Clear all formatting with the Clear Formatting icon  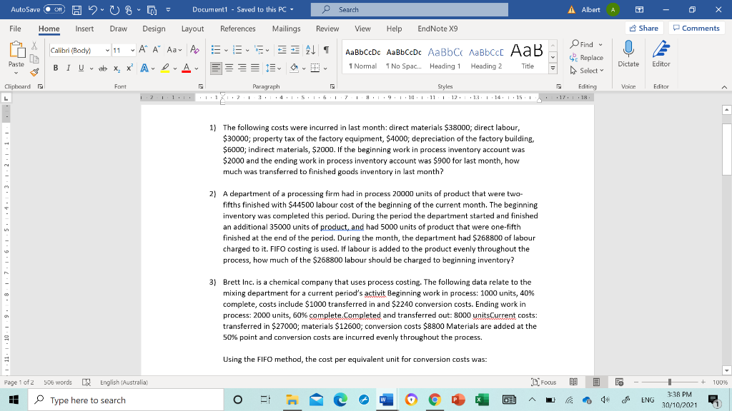coord(195,51)
